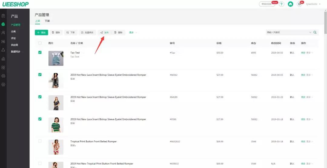Click 修改 link in Tao Test row
This screenshot has width=327, height=168.
(303, 53)
